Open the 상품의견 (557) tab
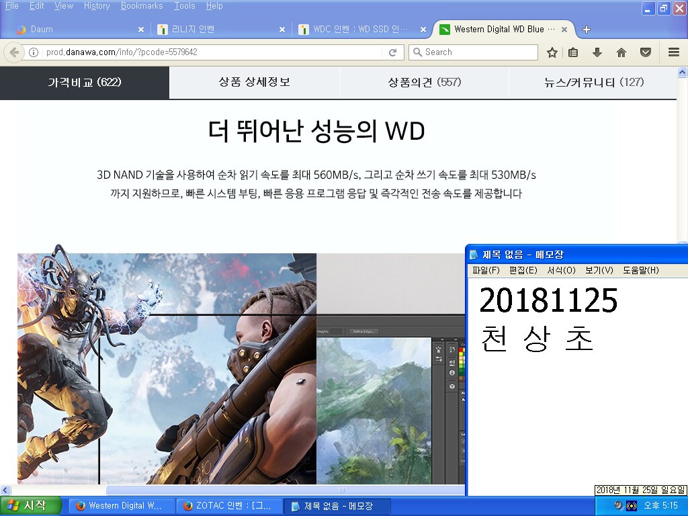The image size is (688, 516). coord(424,83)
